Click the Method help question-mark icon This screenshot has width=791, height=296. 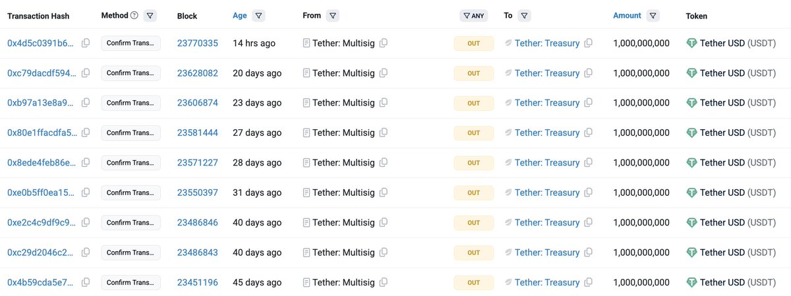134,16
